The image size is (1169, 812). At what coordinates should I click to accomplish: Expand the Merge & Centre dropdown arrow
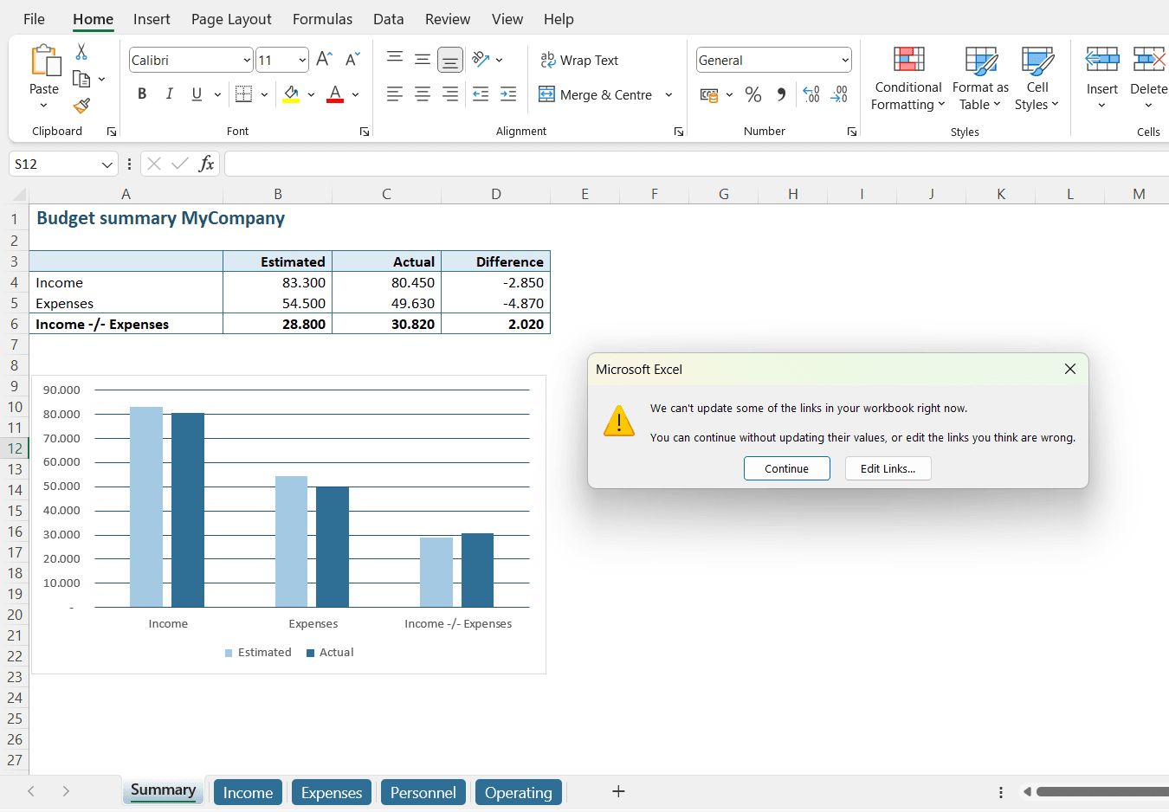pyautogui.click(x=668, y=94)
